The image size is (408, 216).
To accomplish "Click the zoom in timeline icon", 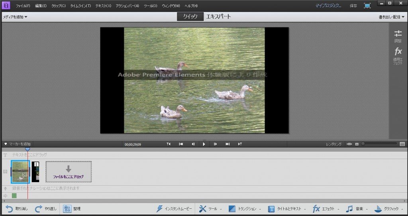I will [x=402, y=144].
